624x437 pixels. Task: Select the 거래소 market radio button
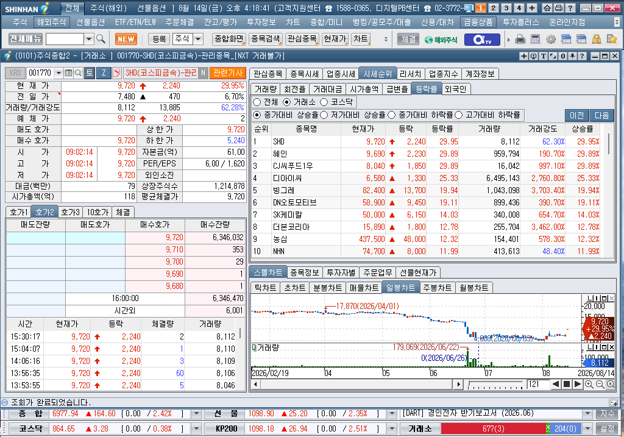point(286,102)
